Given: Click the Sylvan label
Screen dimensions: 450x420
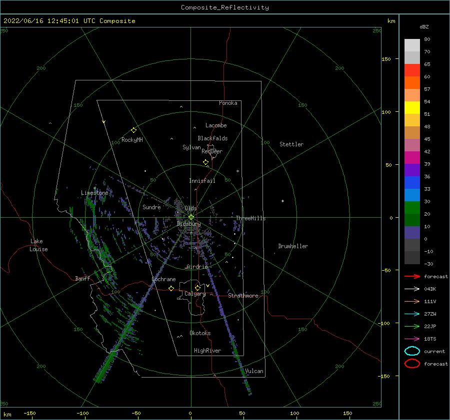Looking at the screenshot, I should point(191,147).
